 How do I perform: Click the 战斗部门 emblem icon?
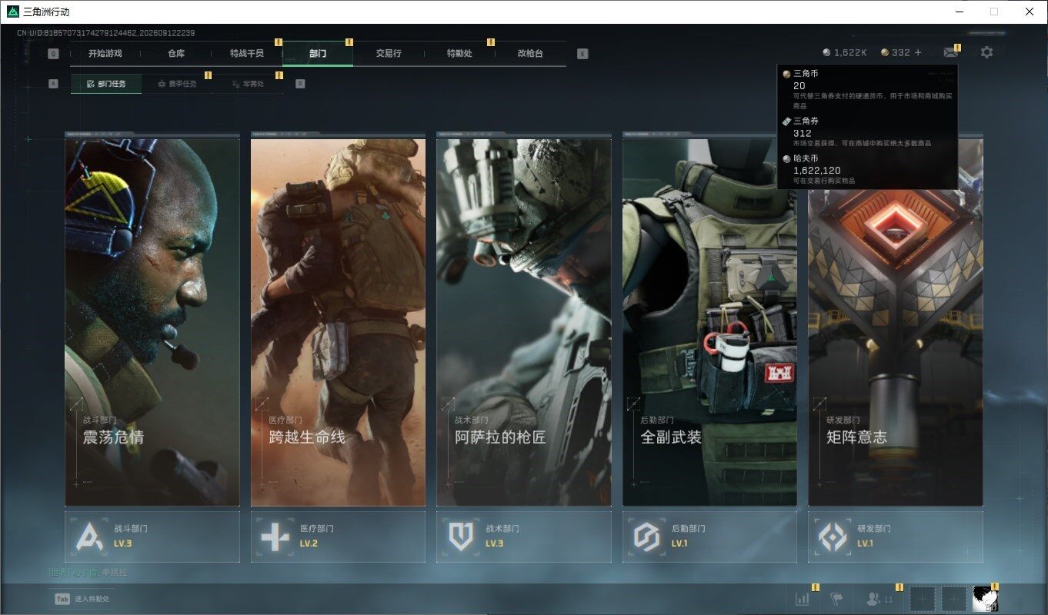coord(89,536)
